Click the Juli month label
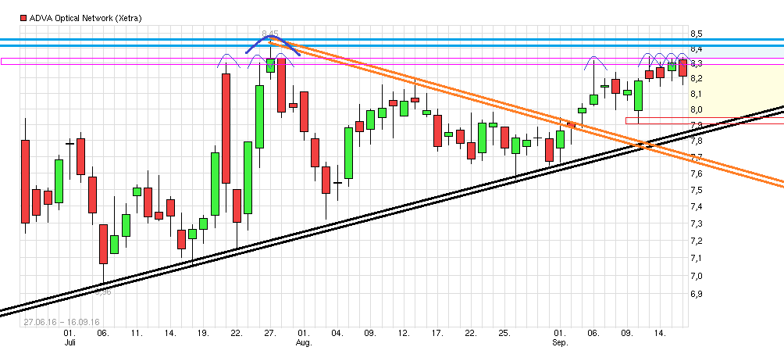This screenshot has height=354, width=784. [69, 342]
